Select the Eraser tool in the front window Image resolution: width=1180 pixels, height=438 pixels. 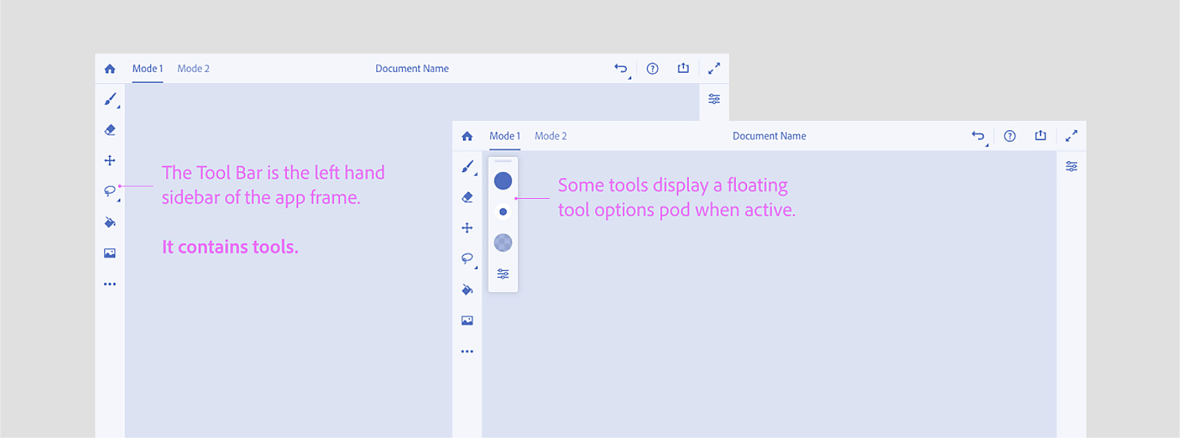(x=467, y=197)
